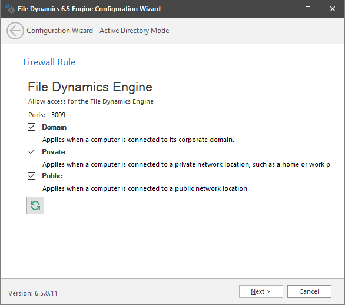Minimize the wizard window
The width and height of the screenshot is (345, 305).
[283, 9]
